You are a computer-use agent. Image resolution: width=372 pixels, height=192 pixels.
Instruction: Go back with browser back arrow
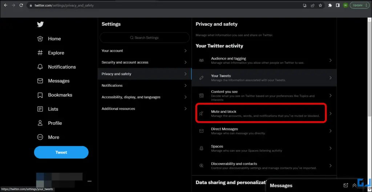[6, 5]
